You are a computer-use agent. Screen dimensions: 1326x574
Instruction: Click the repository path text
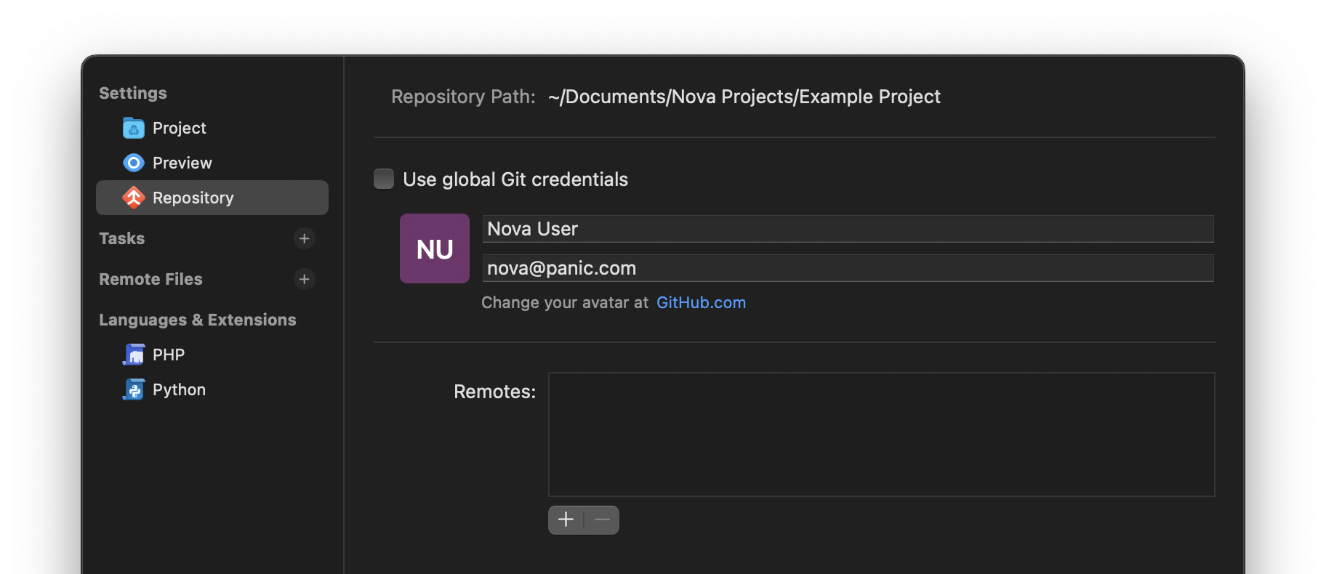point(744,97)
